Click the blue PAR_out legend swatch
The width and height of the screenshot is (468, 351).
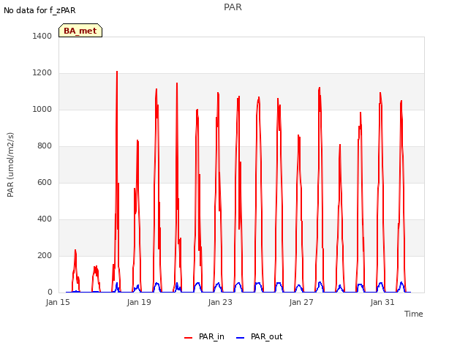point(241,338)
